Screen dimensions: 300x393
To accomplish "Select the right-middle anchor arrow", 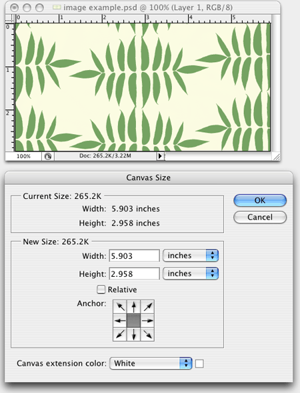I will (x=147, y=320).
